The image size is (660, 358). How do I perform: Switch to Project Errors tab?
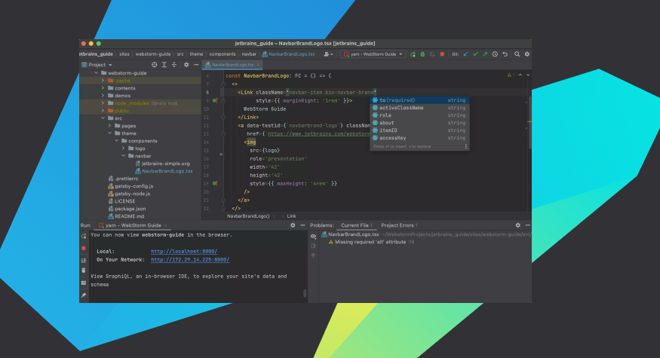tap(399, 225)
